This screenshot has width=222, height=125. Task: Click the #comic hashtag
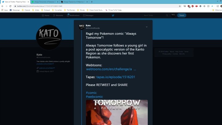(91, 93)
